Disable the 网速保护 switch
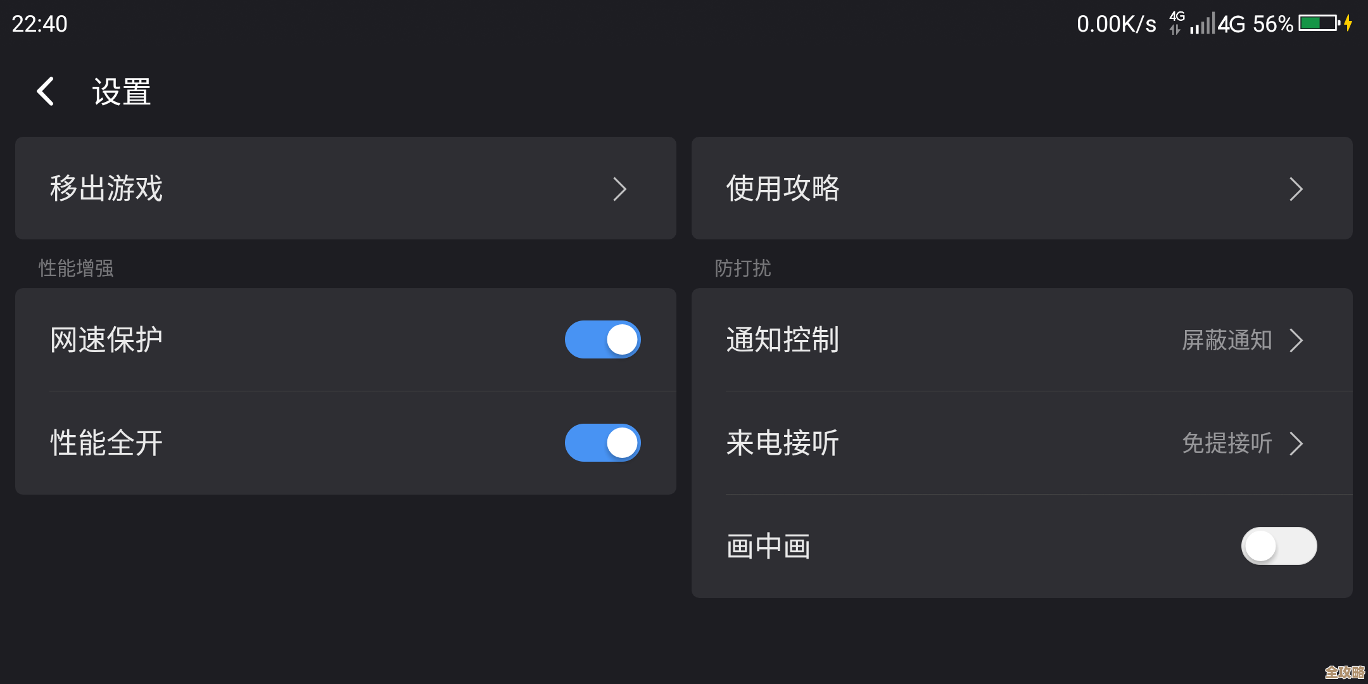The image size is (1368, 684). (x=602, y=339)
